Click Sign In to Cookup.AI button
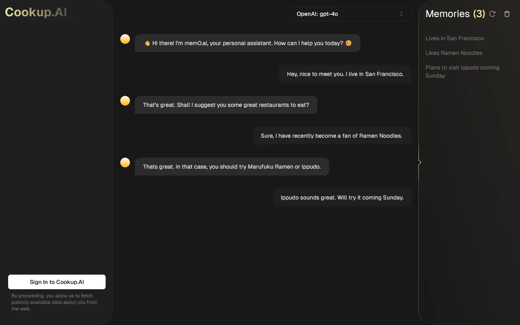Screen dimensions: 520x325 [x=57, y=282]
